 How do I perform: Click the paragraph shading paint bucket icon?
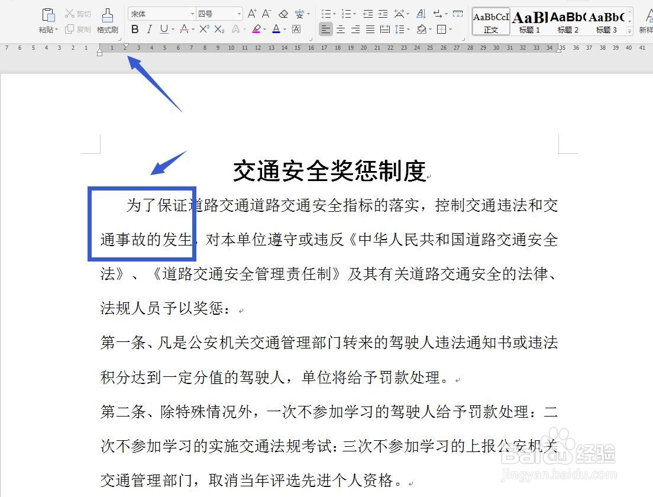coord(422,29)
